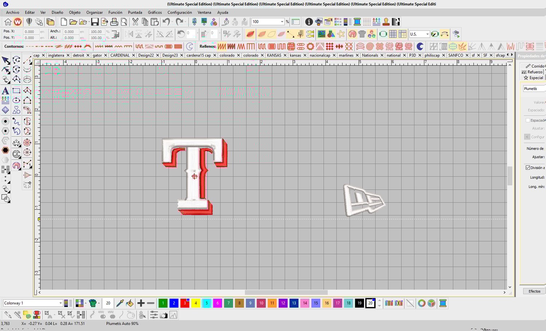The width and height of the screenshot is (546, 331).
Task: Select the arrow Select Object tool
Action: [5, 60]
